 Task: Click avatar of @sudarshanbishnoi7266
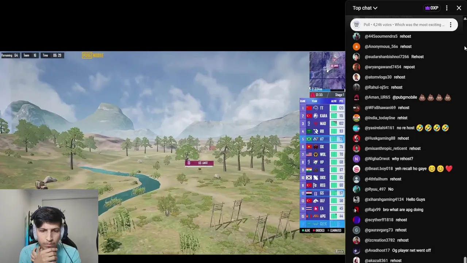(356, 57)
